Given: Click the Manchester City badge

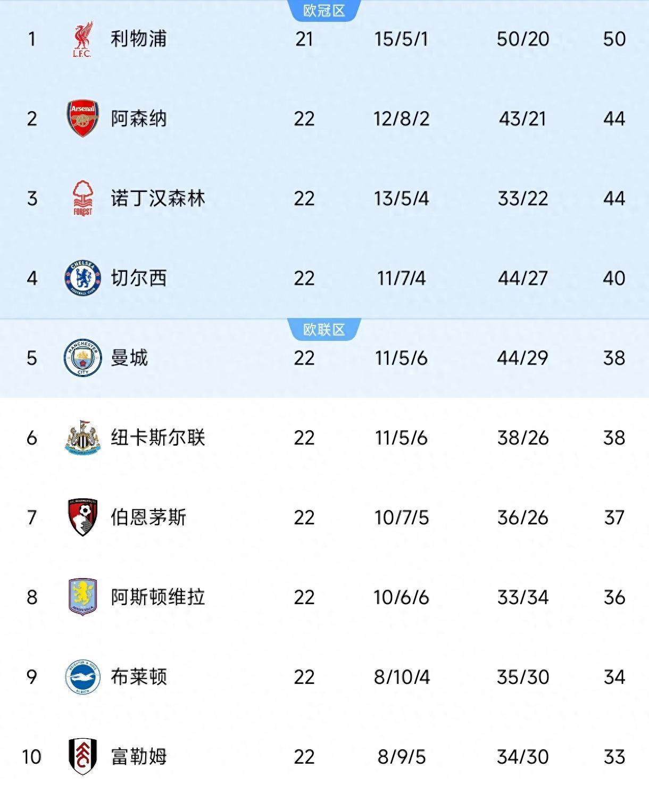Looking at the screenshot, I should coord(82,358).
